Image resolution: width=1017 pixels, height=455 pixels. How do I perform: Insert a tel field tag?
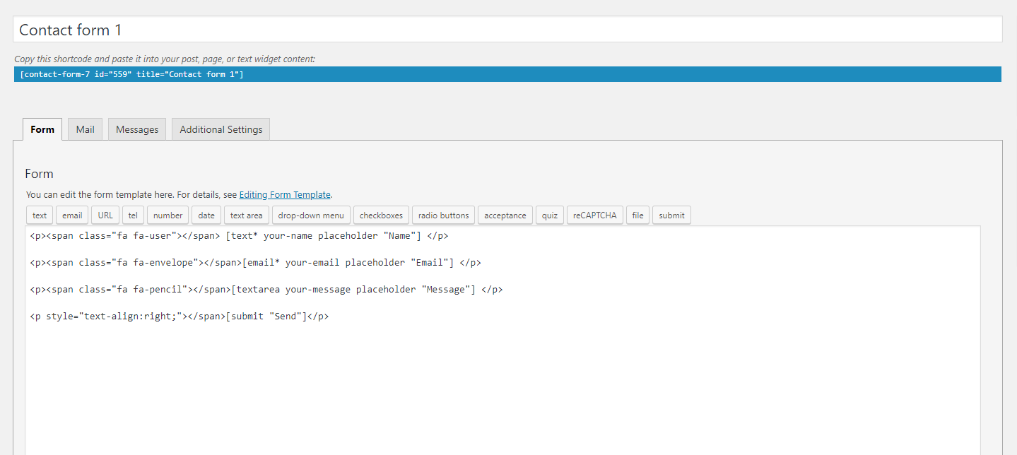click(133, 215)
